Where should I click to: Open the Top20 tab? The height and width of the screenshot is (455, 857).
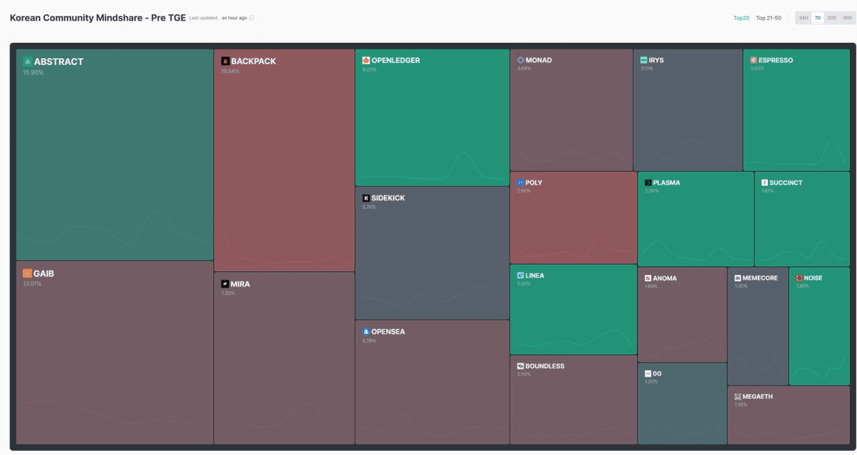point(741,18)
